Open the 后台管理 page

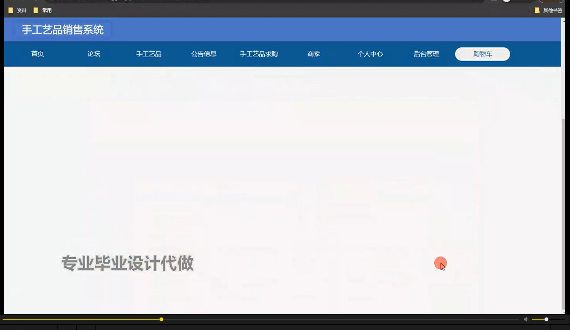426,54
